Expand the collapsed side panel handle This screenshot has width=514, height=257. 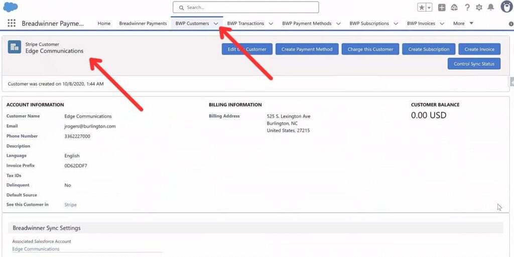click(511, 82)
